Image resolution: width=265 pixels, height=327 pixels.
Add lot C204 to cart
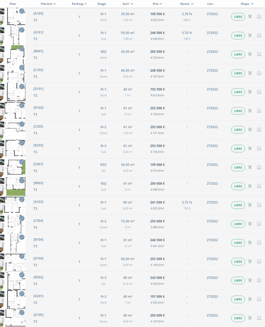tap(250, 224)
